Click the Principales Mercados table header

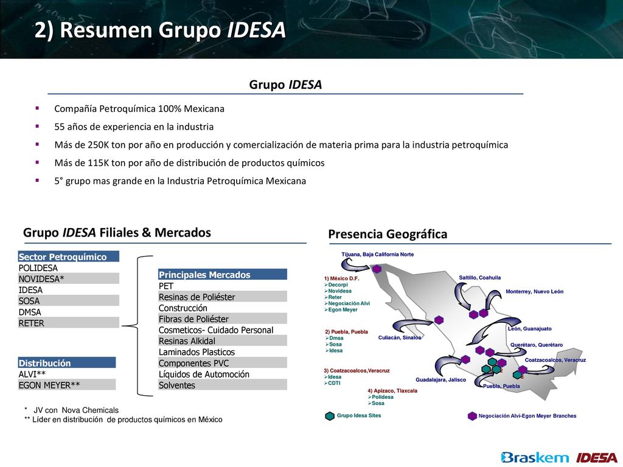click(223, 274)
